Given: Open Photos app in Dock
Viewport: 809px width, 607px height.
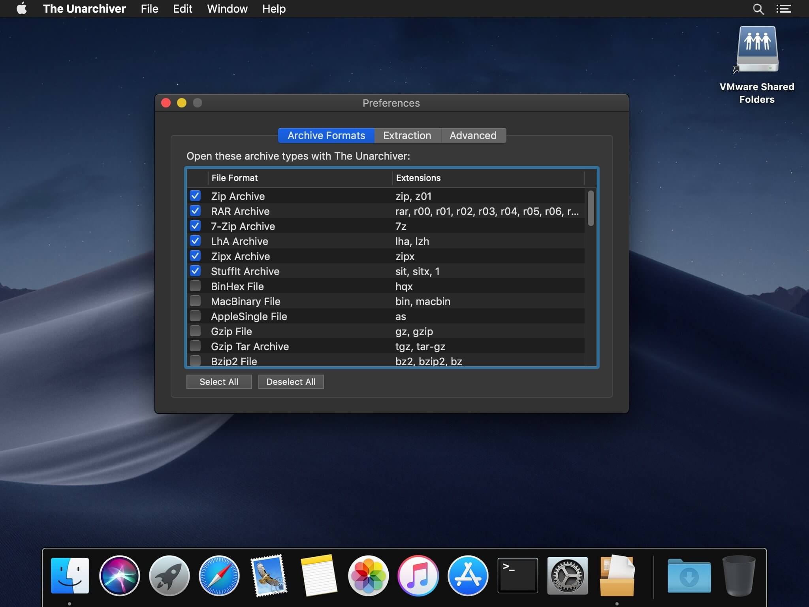Looking at the screenshot, I should pyautogui.click(x=368, y=575).
